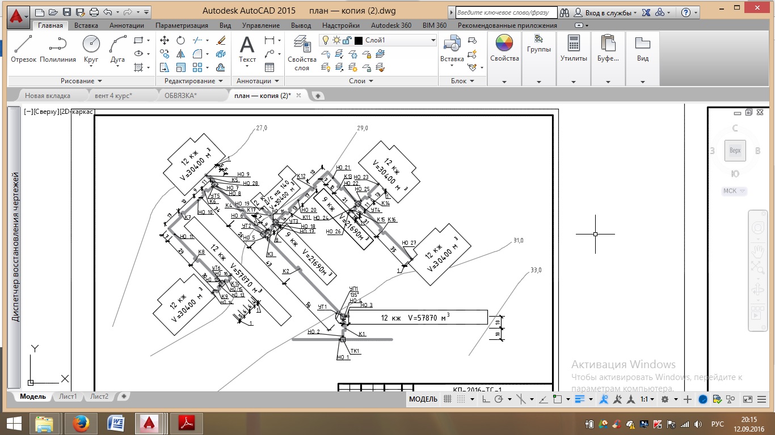Click the Copy tool icon in Редактирование
This screenshot has width=775, height=435.
(165, 54)
